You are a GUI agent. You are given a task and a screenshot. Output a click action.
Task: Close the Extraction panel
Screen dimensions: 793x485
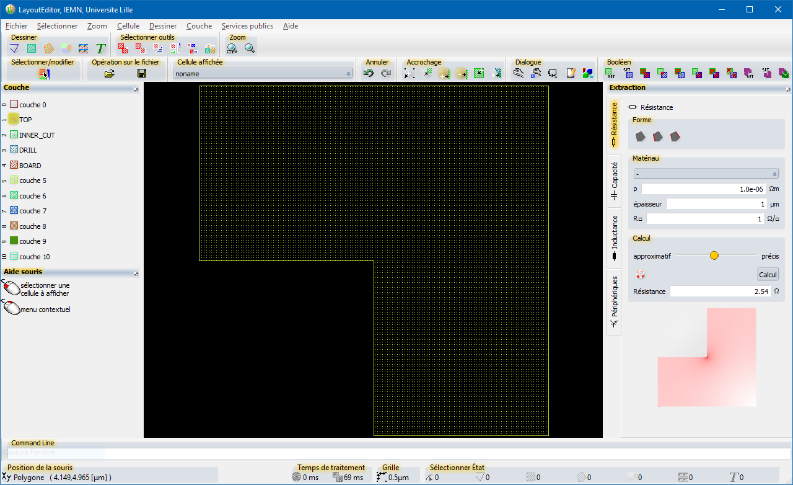click(787, 89)
